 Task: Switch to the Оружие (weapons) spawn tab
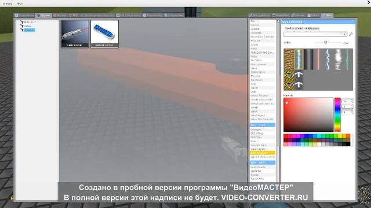(x=44, y=16)
